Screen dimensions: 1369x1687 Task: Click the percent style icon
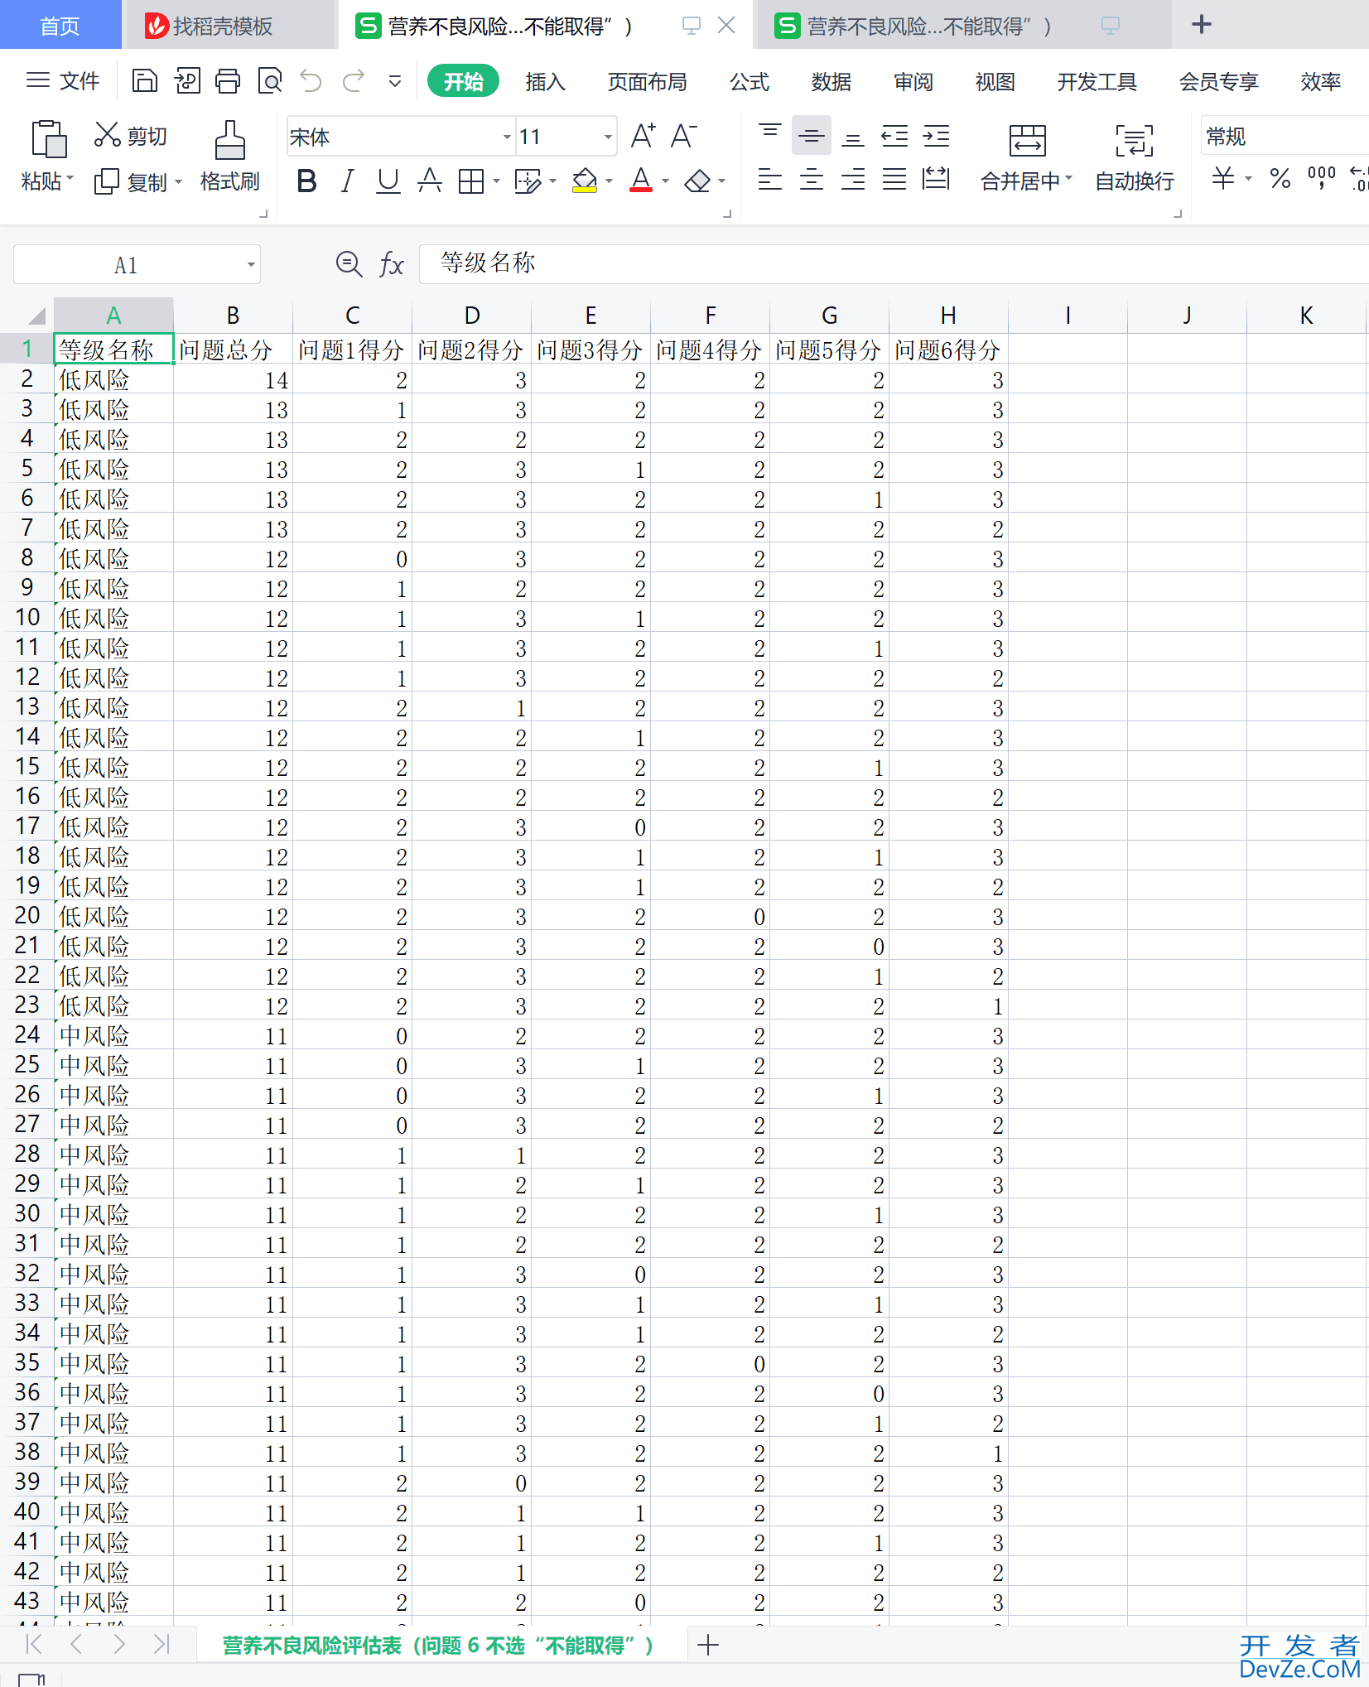click(1280, 179)
